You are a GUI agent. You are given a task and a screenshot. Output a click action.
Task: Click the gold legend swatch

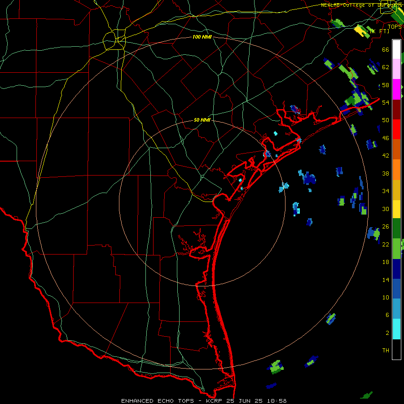(x=396, y=190)
